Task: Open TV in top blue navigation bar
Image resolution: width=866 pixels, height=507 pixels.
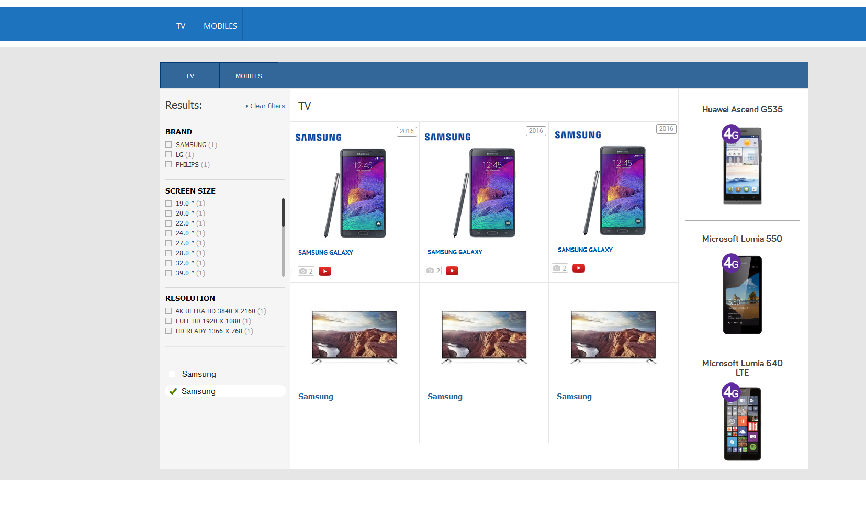Action: tap(181, 26)
